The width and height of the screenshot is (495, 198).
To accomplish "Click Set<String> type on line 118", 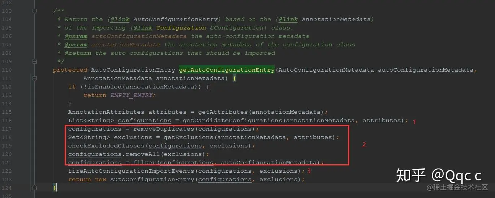I will click(89, 137).
